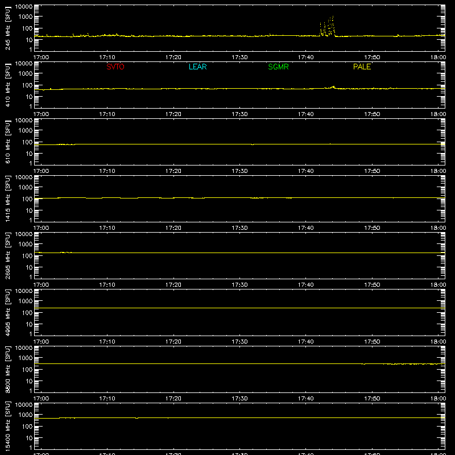
Task: Click the 17:40 tick label under 245 MHz plot
Action: pyautogui.click(x=306, y=57)
